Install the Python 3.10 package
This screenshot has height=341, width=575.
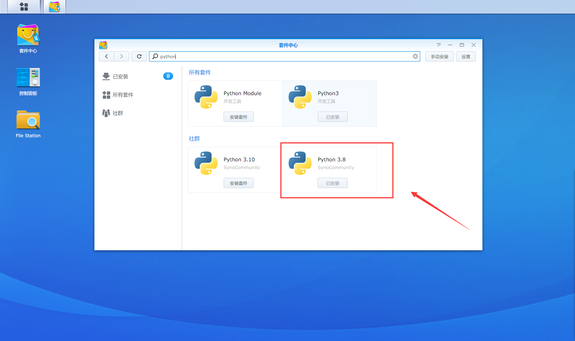[x=238, y=183]
